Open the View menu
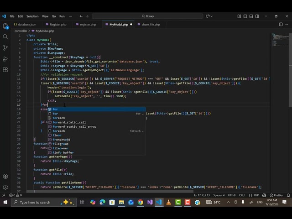This screenshot has height=219, width=292. tap(45, 16)
